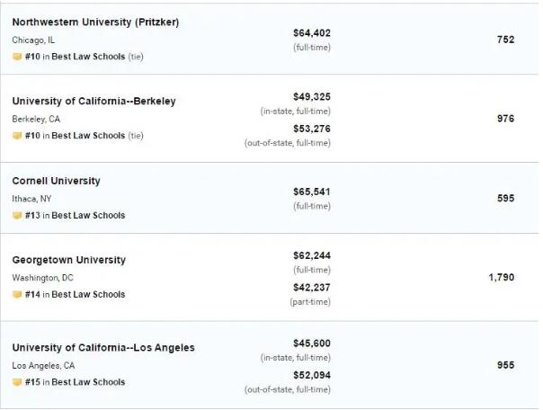Open University of California--Los Angeles page
This screenshot has height=410, width=543.
coord(103,348)
